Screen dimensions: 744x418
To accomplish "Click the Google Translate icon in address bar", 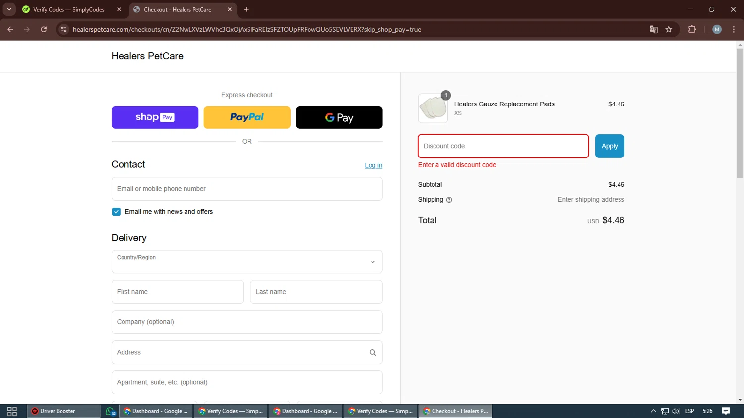I will click(654, 29).
